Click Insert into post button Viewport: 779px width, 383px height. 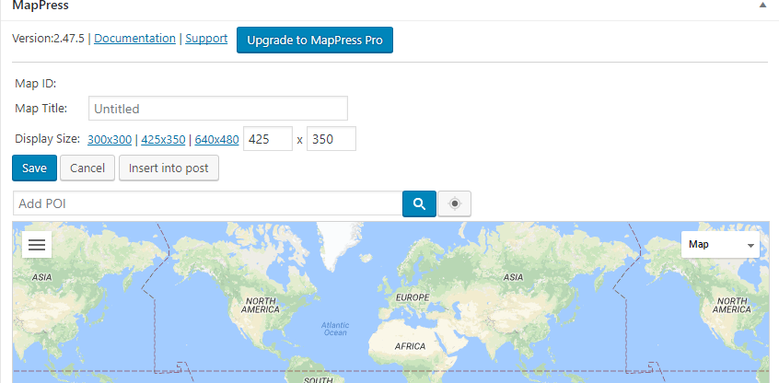click(169, 168)
